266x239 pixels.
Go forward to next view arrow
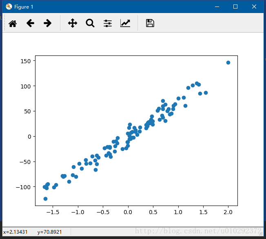(x=47, y=23)
